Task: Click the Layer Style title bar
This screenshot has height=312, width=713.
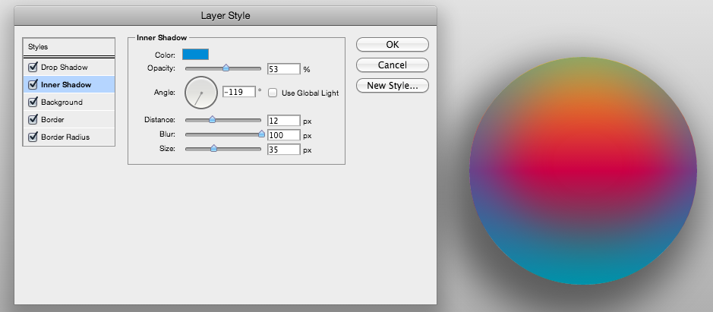Action: 226,15
